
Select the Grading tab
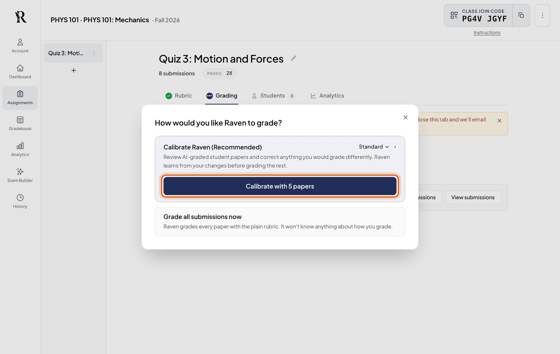222,96
